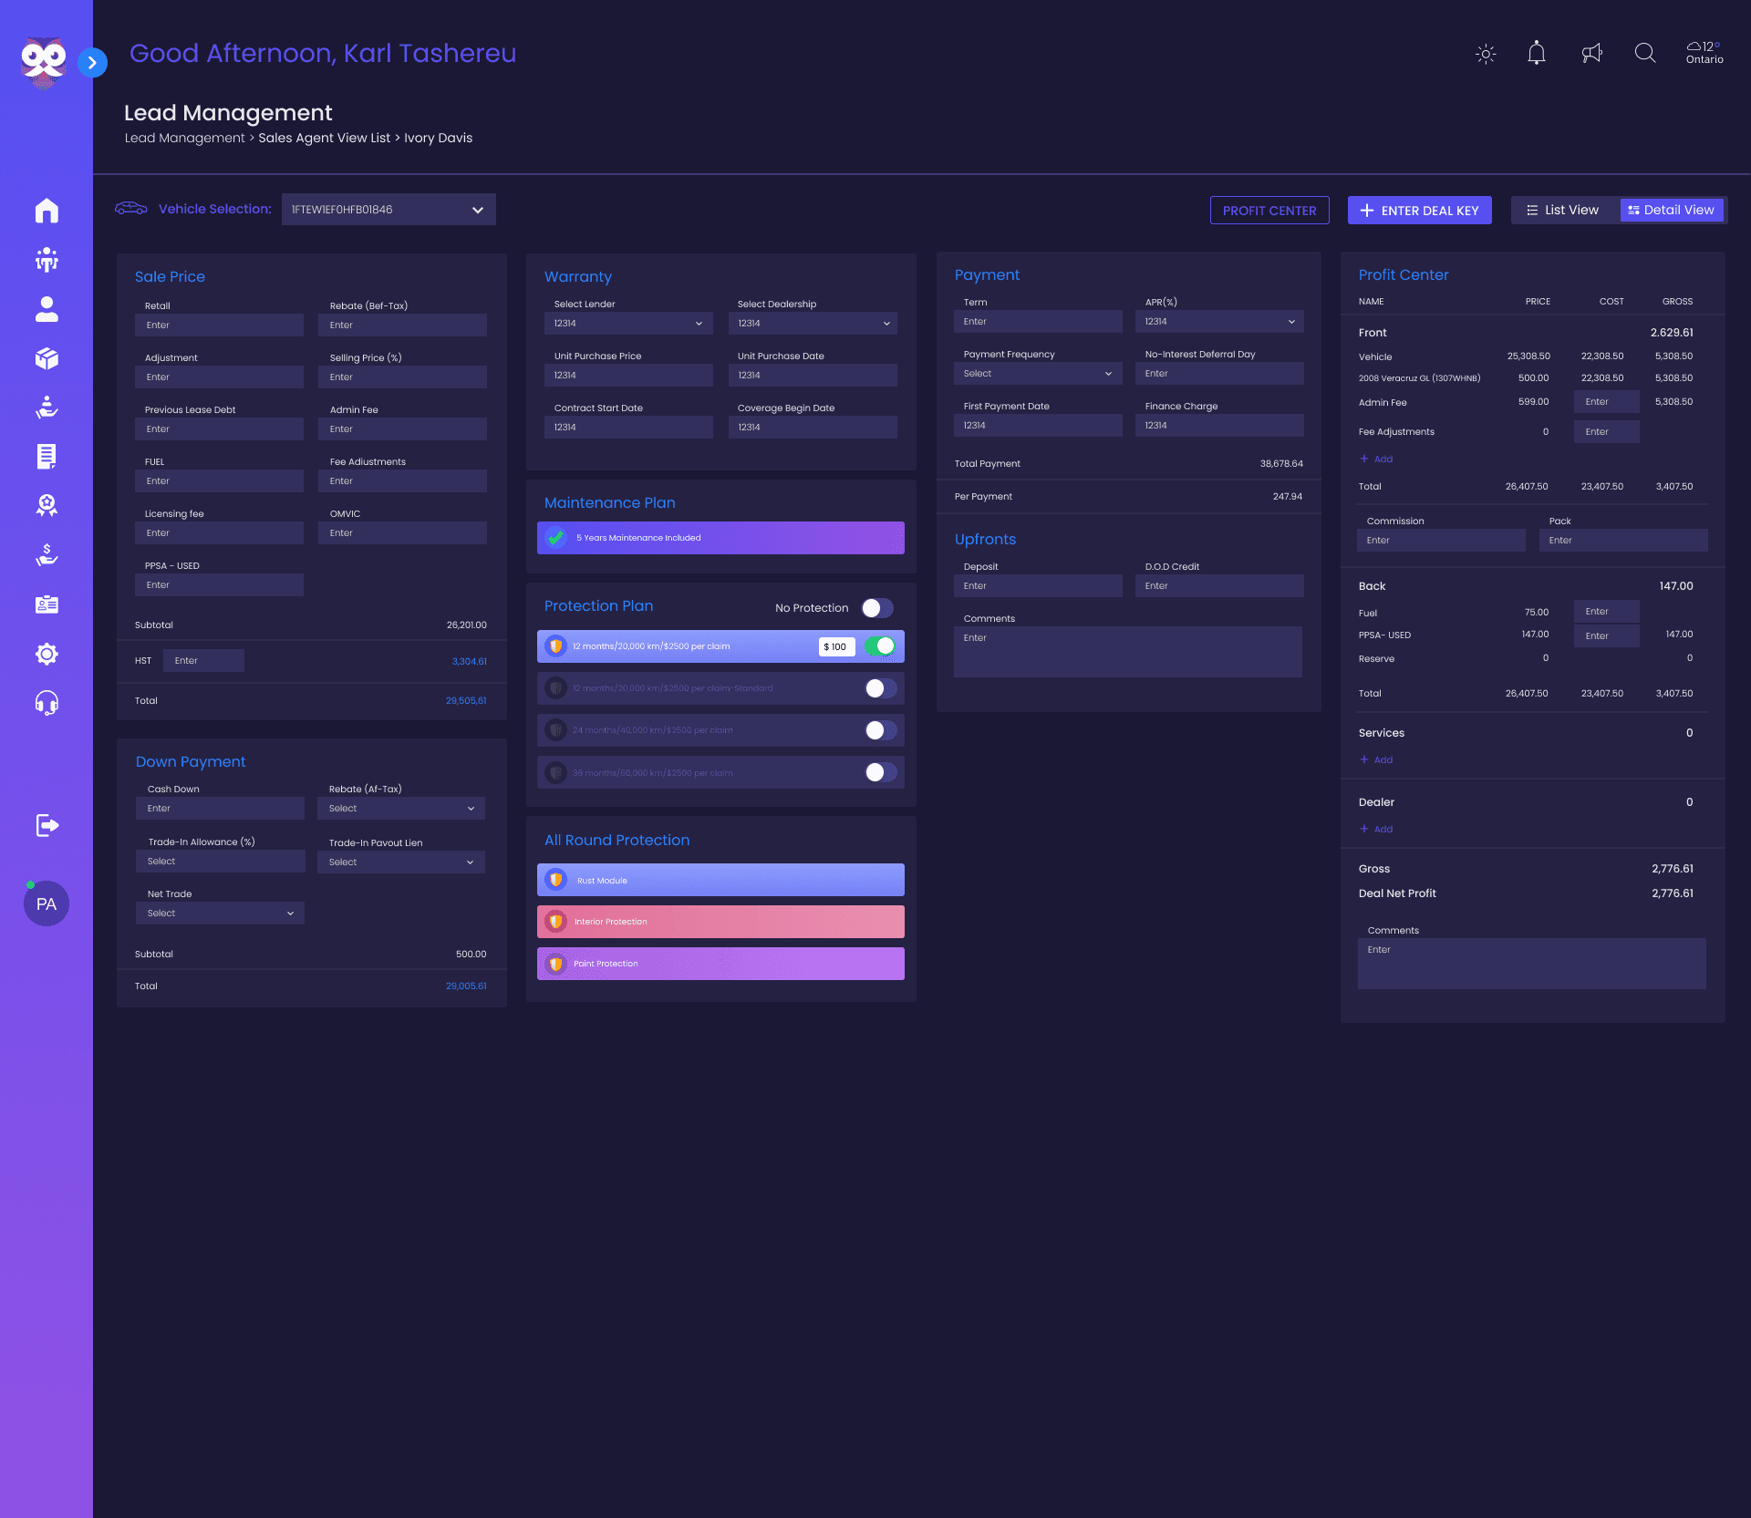Click the owl logo at top left
1751x1518 pixels.
[x=43, y=62]
